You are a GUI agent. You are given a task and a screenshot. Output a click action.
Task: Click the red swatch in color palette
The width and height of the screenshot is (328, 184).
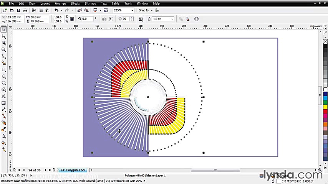(325, 111)
